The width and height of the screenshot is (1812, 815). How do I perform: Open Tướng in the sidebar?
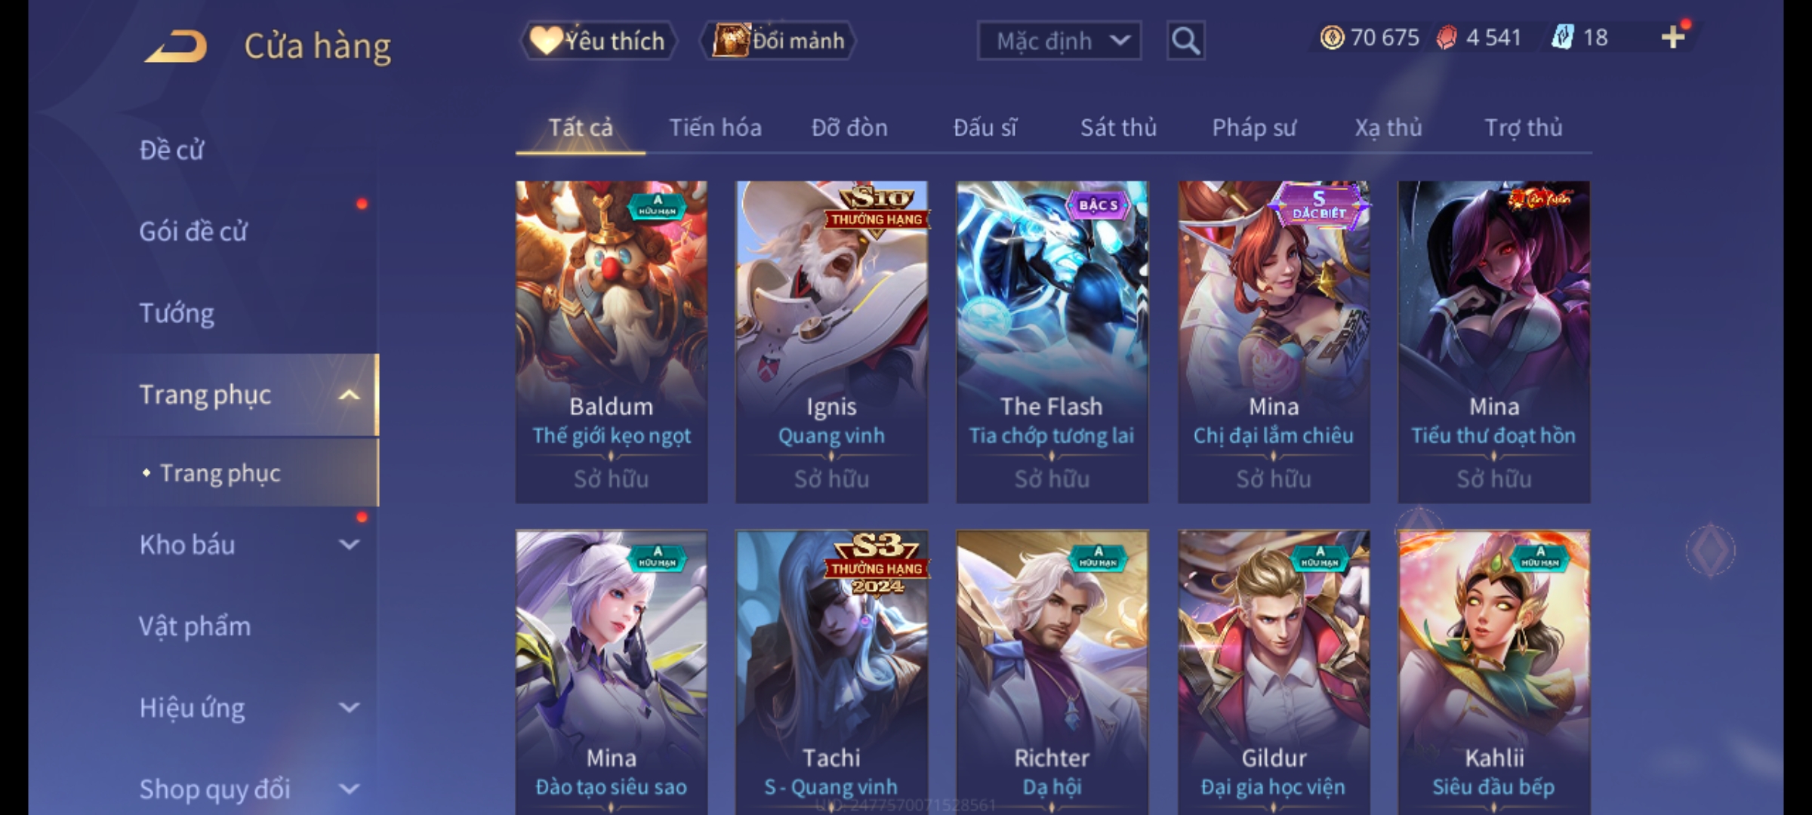pyautogui.click(x=177, y=313)
